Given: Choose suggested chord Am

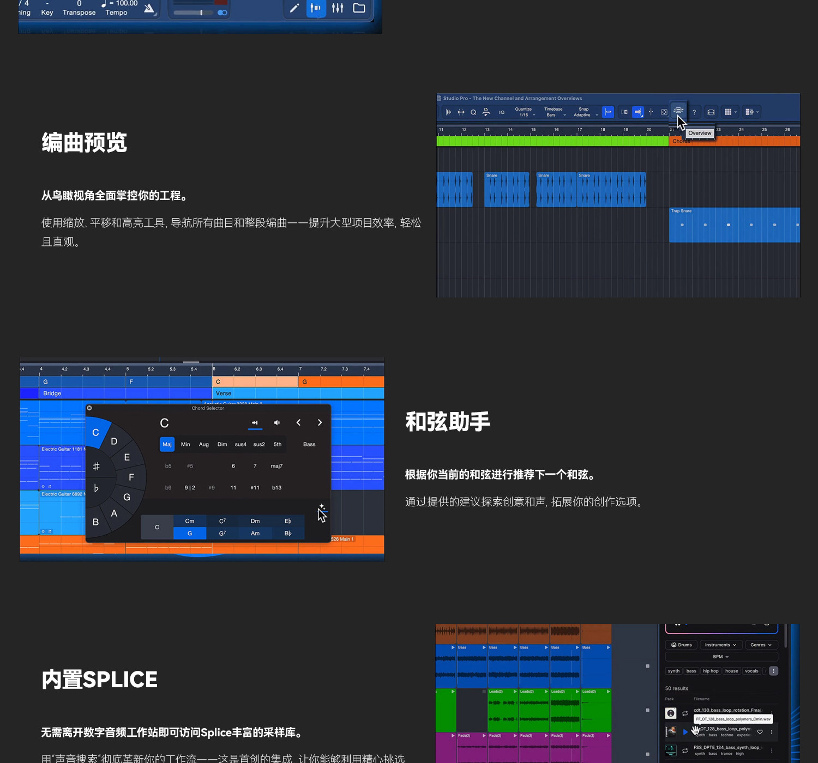Looking at the screenshot, I should click(x=255, y=534).
